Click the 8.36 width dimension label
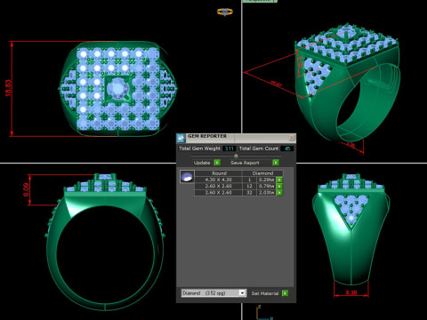The width and height of the screenshot is (427, 320). [351, 292]
